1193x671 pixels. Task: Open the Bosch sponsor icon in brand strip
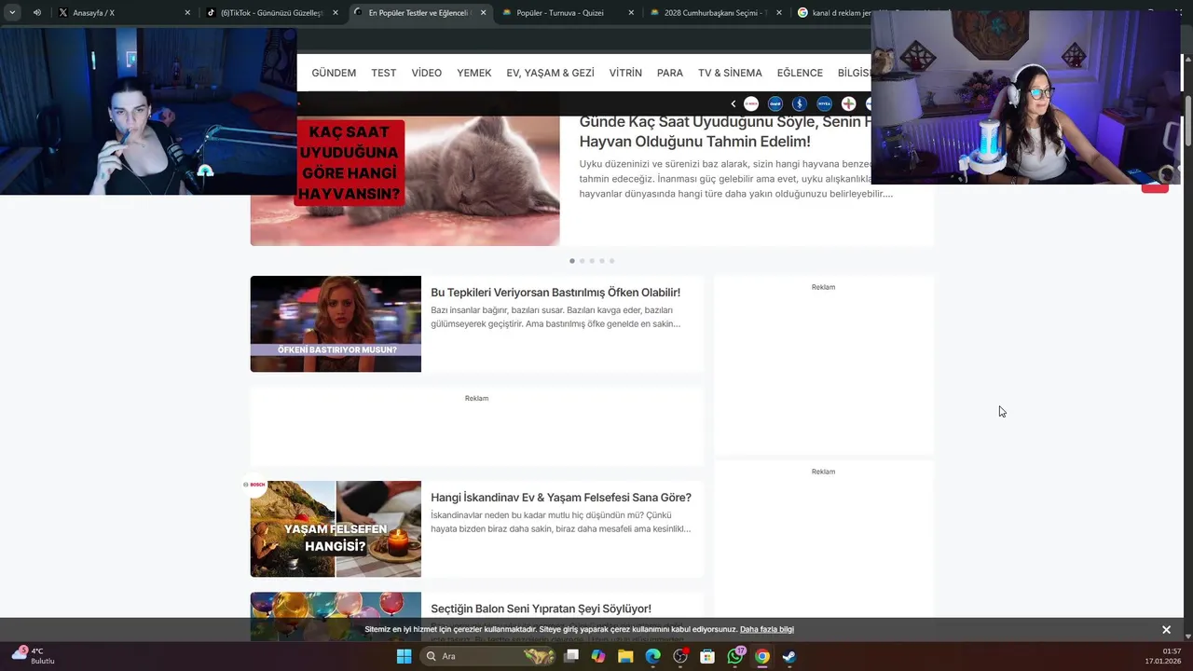pyautogui.click(x=751, y=103)
